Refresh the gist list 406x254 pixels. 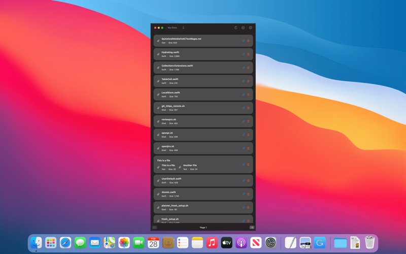pos(236,28)
